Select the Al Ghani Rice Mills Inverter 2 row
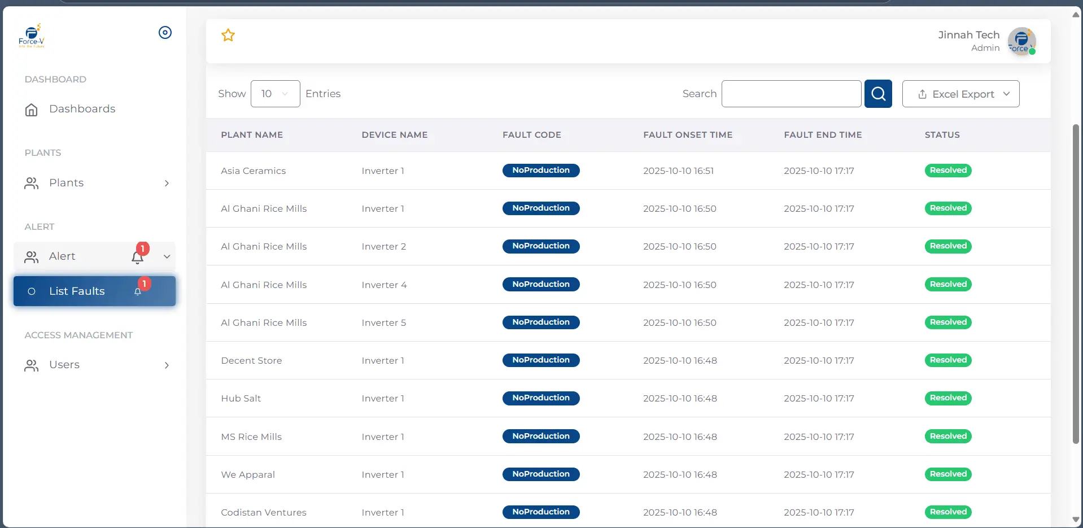The width and height of the screenshot is (1083, 528). click(628, 246)
